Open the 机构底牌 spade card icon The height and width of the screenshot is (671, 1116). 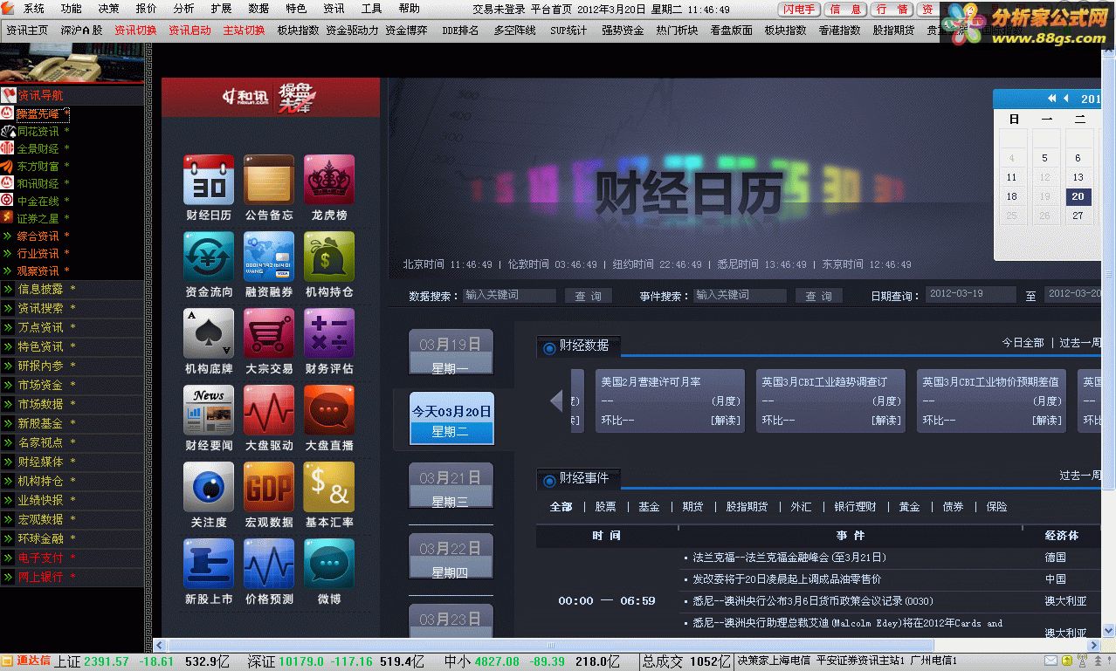point(209,333)
